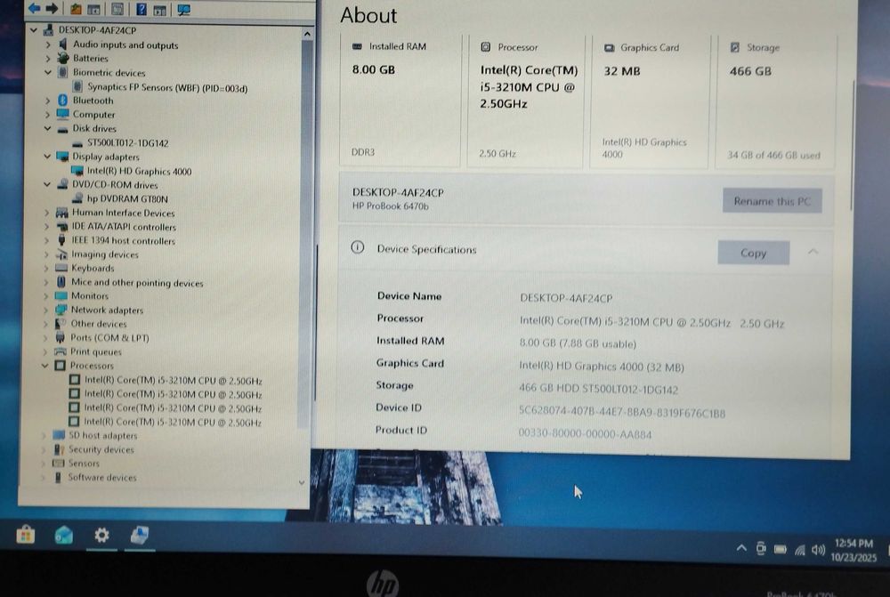Click the Processors category icon
890x597 pixels.
click(x=61, y=366)
